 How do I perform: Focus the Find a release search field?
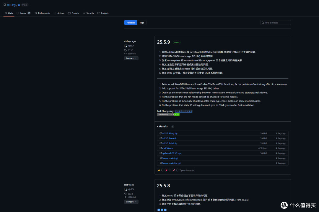click(x=276, y=22)
